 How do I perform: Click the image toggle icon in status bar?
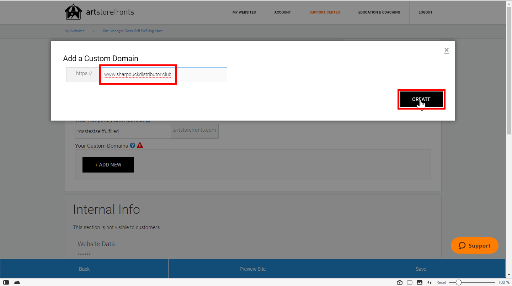coord(420,282)
